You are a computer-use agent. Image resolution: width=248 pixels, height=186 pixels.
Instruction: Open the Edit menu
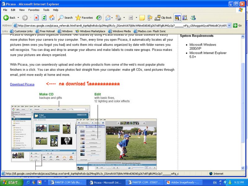[13, 10]
